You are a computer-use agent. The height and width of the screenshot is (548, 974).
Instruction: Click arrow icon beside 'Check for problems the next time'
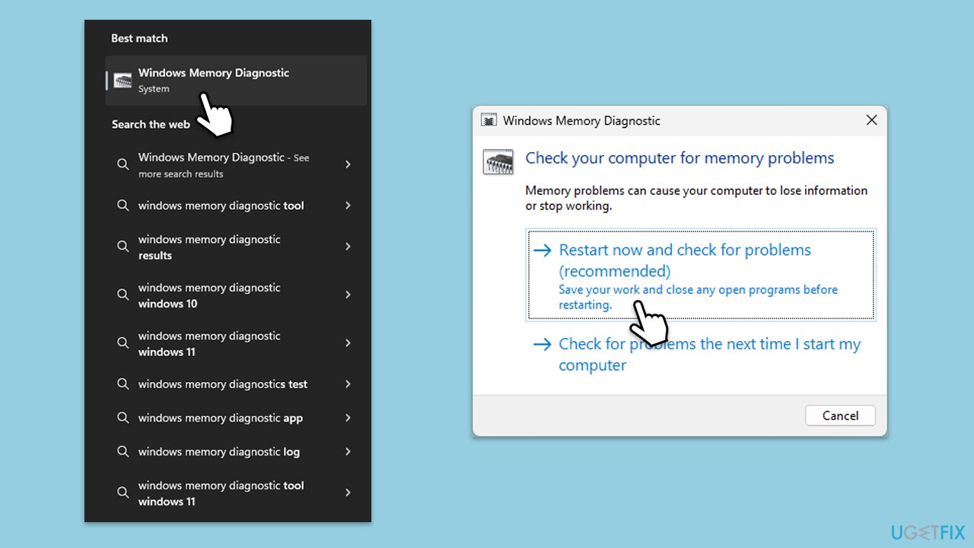pos(542,344)
